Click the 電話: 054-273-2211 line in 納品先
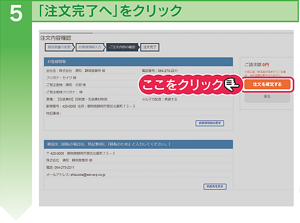300x223 pixels. click(60, 168)
